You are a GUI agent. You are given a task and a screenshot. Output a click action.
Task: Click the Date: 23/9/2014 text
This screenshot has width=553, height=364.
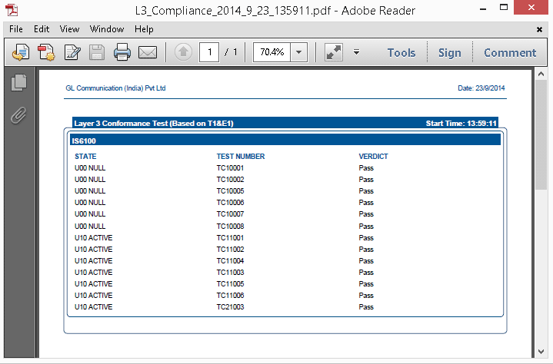(481, 88)
